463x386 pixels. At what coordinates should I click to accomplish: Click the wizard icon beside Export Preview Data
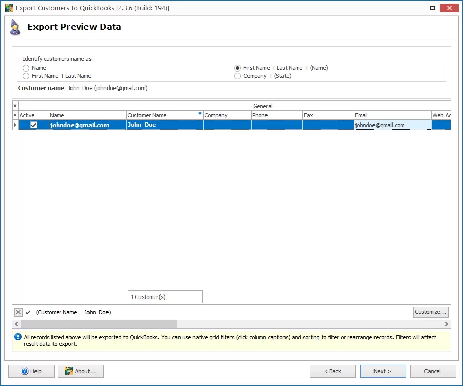coord(15,27)
